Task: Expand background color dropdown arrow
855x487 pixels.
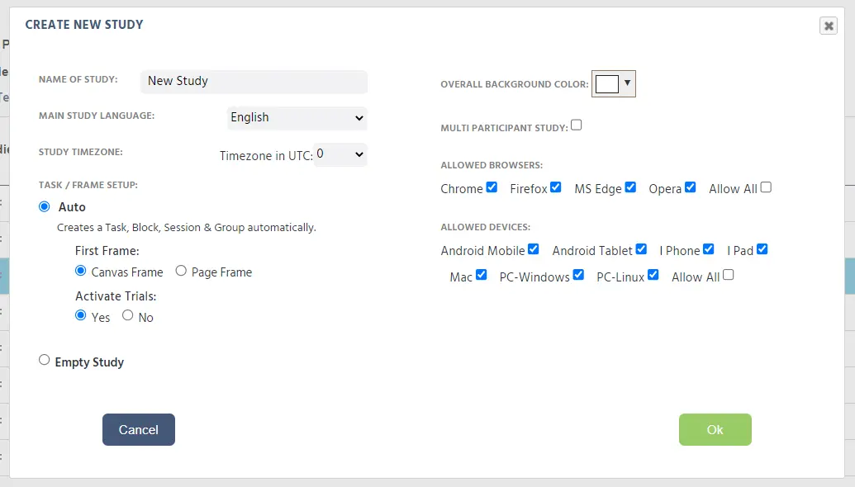Action: point(627,83)
